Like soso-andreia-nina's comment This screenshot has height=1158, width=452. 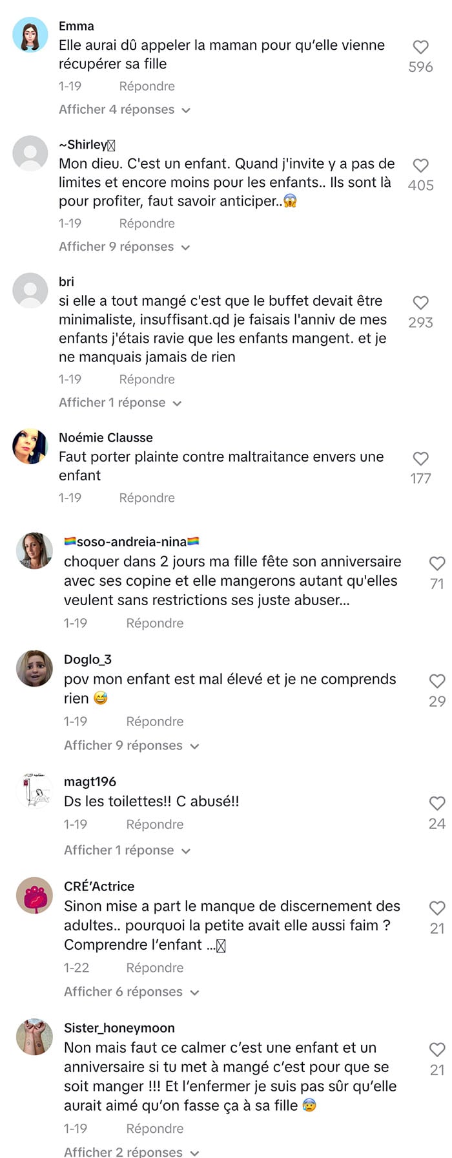(437, 563)
